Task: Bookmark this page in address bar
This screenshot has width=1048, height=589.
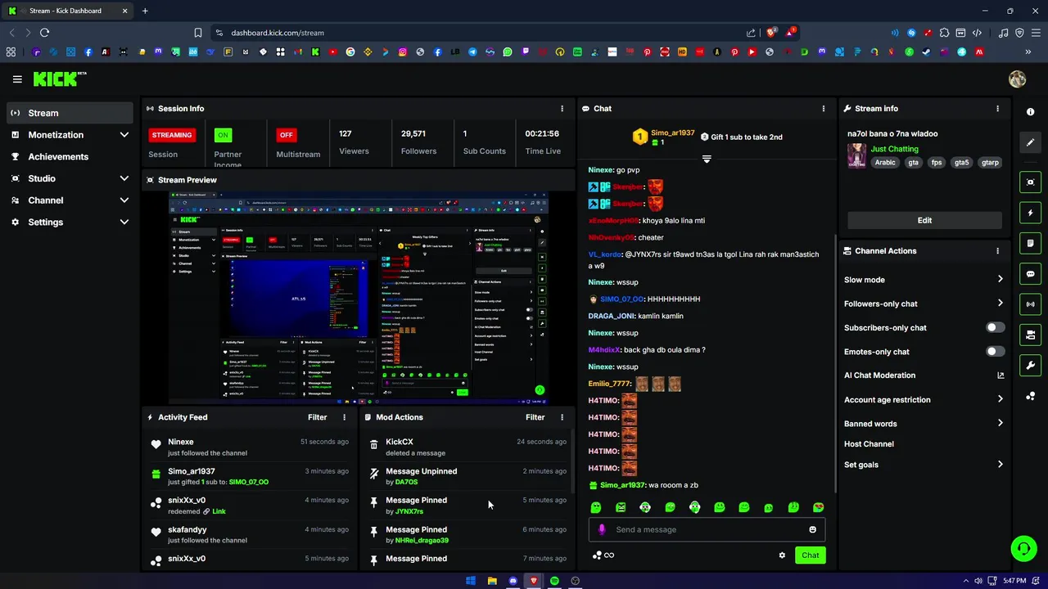Action: pyautogui.click(x=197, y=33)
